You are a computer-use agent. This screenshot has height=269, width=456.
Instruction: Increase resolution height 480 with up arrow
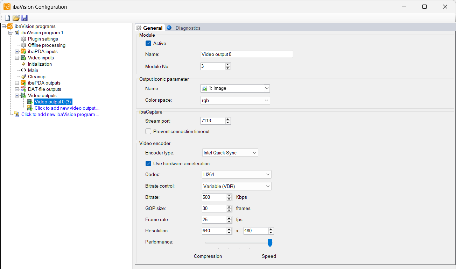[x=271, y=229]
